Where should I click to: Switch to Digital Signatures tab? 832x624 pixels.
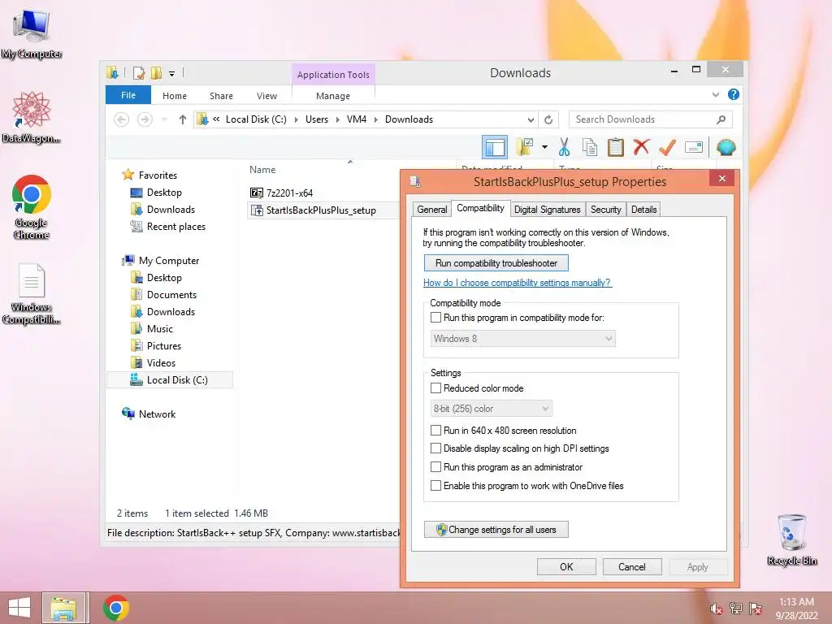[x=547, y=209]
